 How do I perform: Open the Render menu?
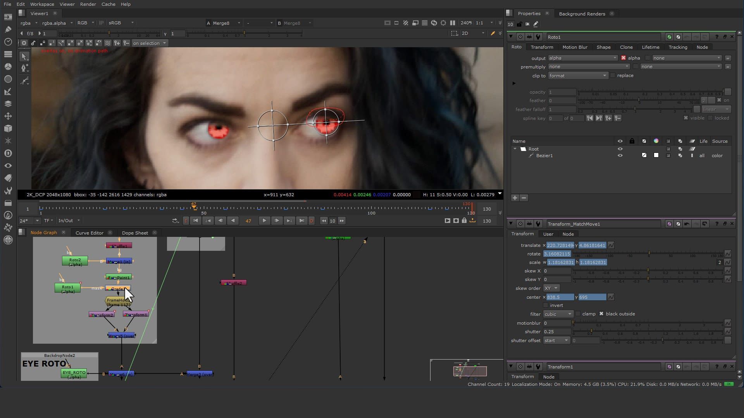pyautogui.click(x=88, y=4)
